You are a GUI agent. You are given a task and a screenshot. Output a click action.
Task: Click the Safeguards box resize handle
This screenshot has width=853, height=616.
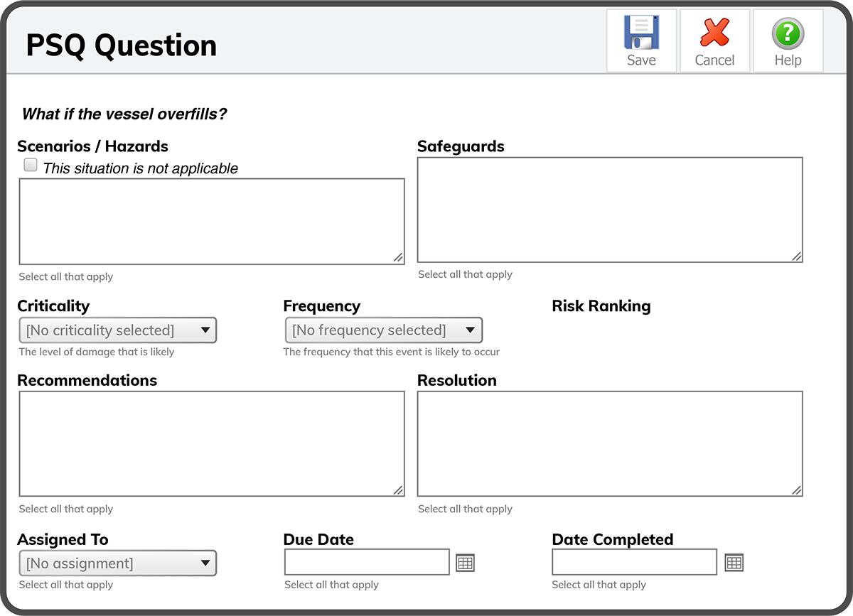pos(796,256)
